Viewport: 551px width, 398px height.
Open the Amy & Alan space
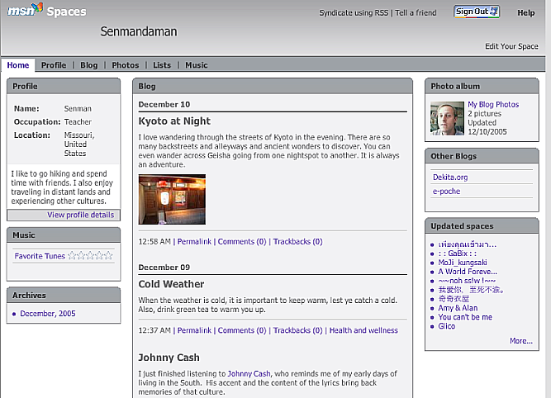(x=458, y=308)
